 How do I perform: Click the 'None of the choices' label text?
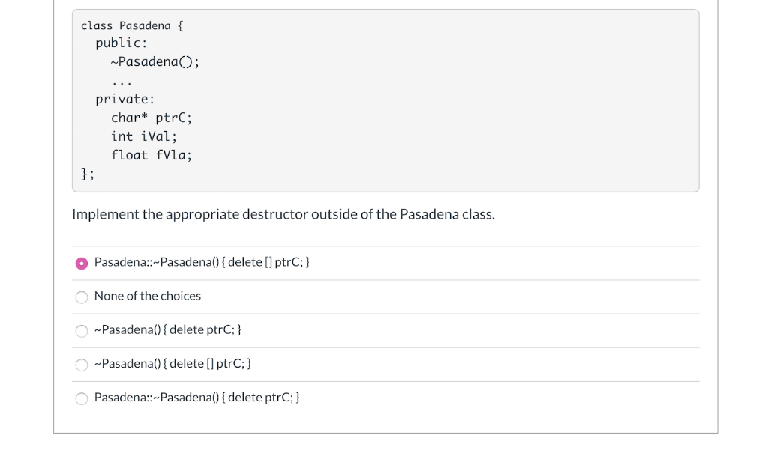pyautogui.click(x=148, y=297)
